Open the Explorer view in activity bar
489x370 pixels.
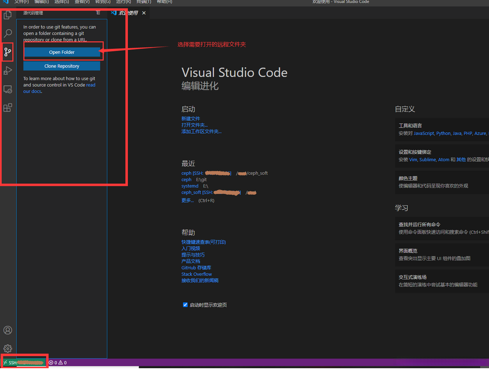8,15
